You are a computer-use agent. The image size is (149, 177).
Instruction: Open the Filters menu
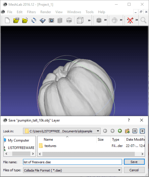(x=31, y=12)
